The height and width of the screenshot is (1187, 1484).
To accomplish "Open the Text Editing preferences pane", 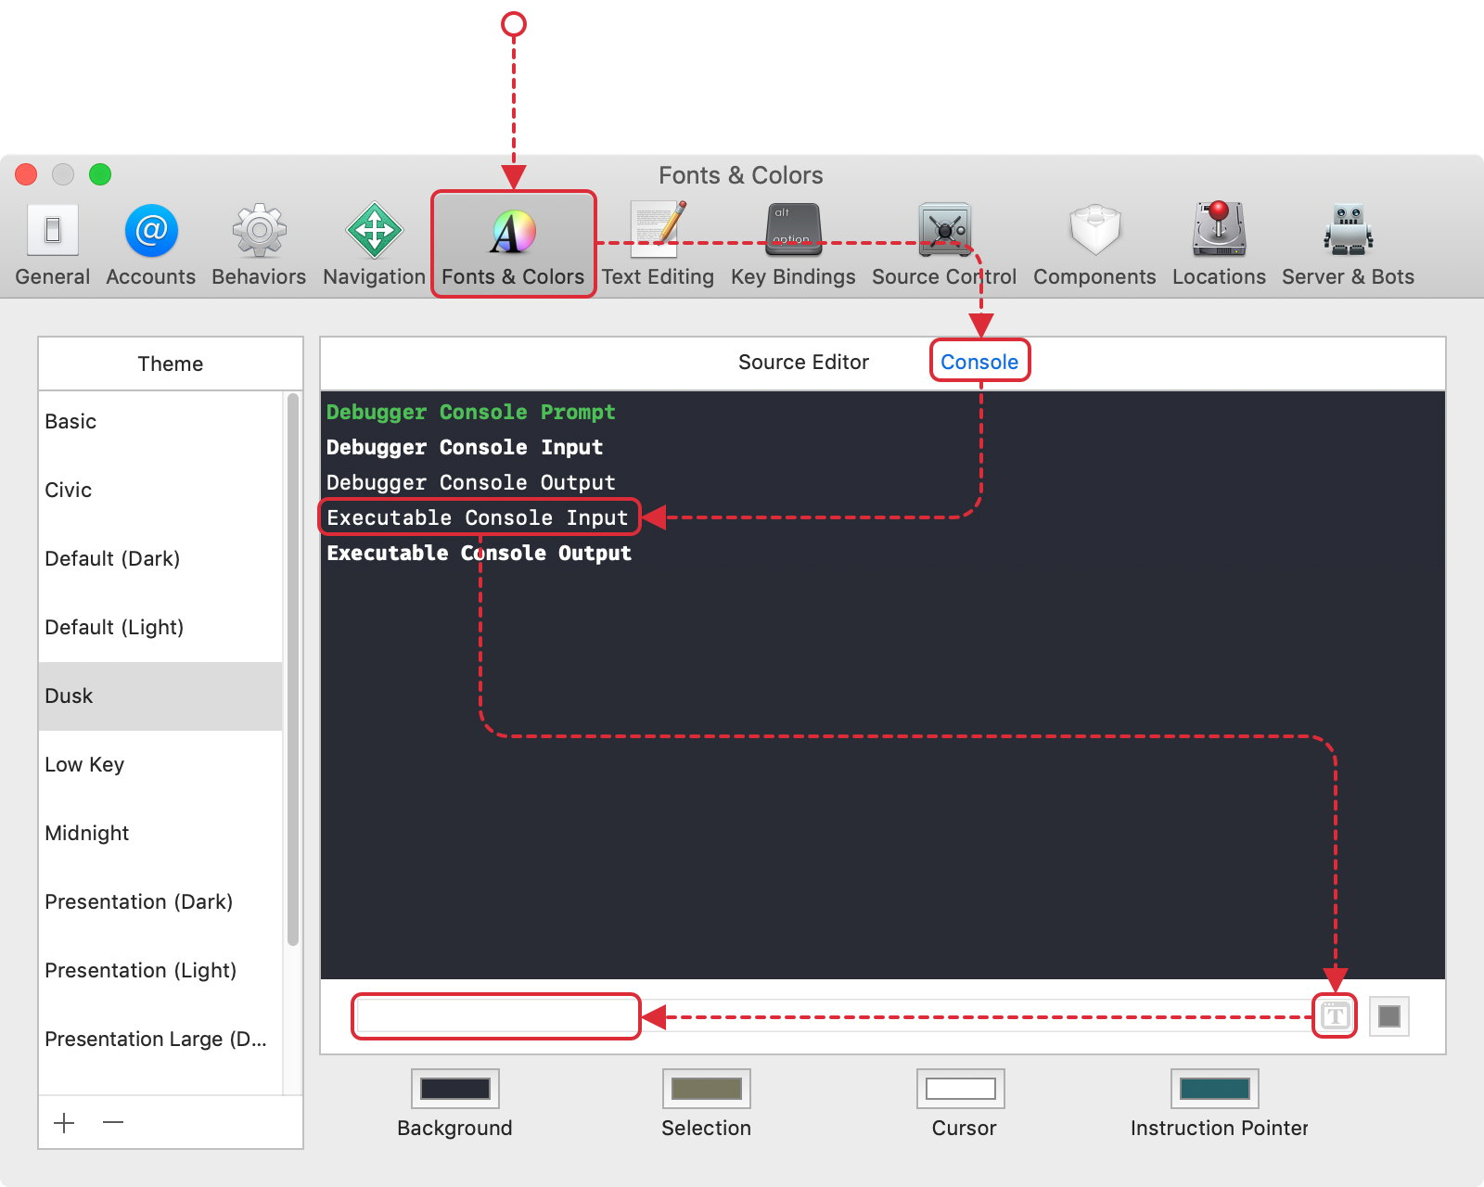I will [658, 246].
